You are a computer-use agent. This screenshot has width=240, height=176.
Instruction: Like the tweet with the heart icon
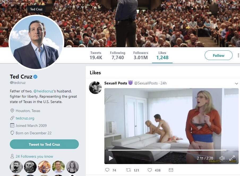pos(150,170)
